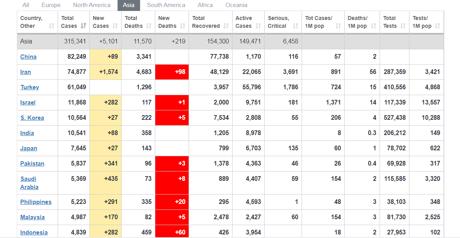460x238 pixels.
Task: Open the China country link
Action: click(x=29, y=57)
